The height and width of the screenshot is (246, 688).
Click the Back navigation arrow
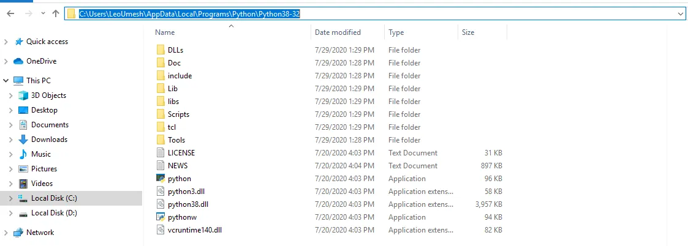(10, 13)
